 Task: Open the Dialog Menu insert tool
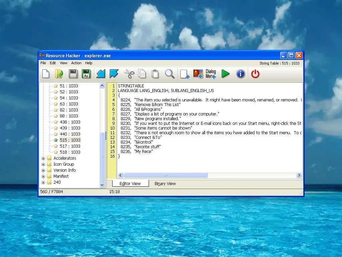click(211, 74)
